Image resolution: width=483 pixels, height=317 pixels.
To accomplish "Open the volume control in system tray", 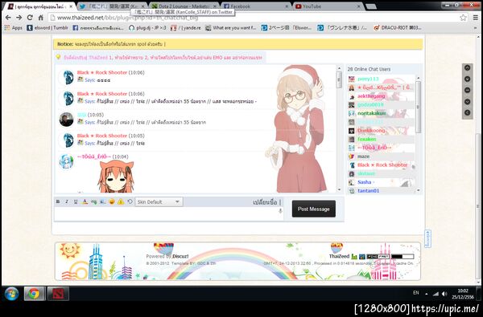I will point(444,294).
